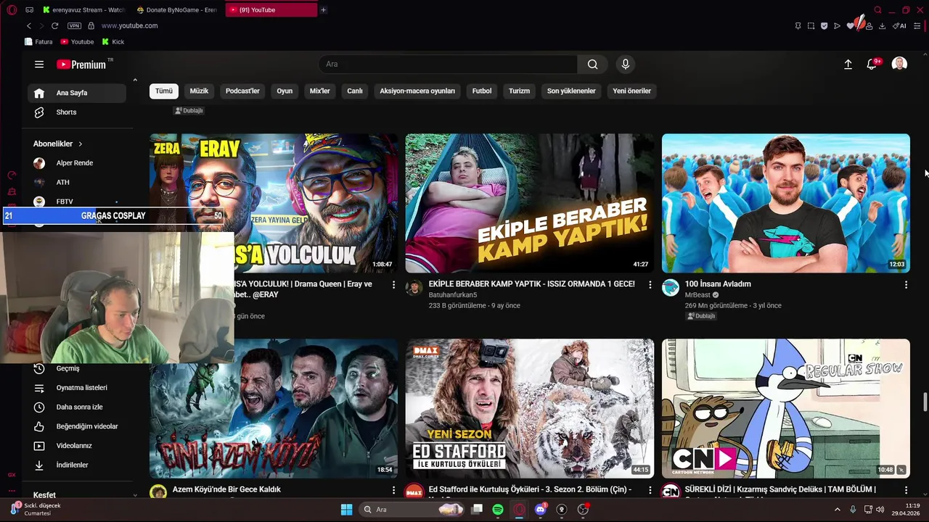Open the Fatura bookmark
Image resolution: width=929 pixels, height=522 pixels.
tap(39, 42)
